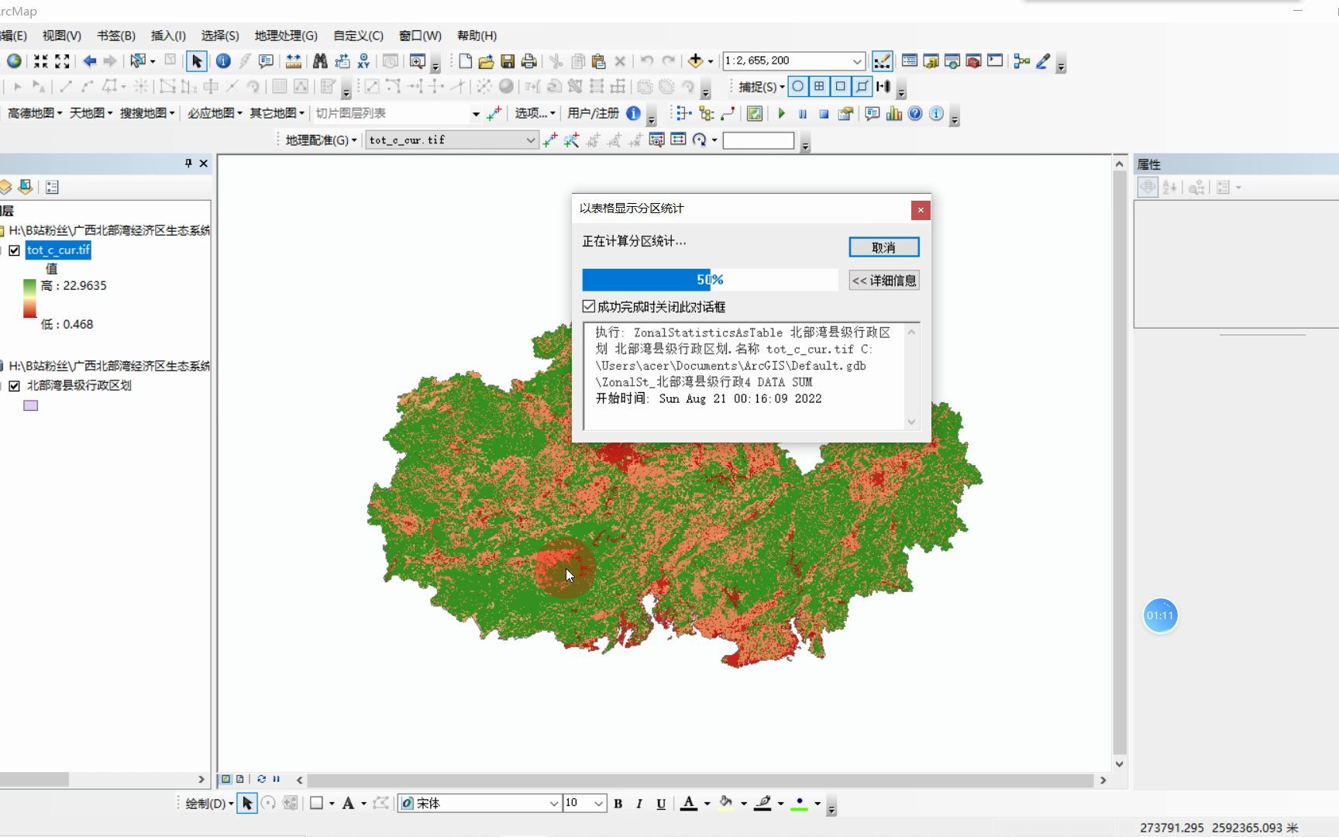1339x837 pixels.
Task: Open the georeferencing link table
Action: click(x=678, y=140)
